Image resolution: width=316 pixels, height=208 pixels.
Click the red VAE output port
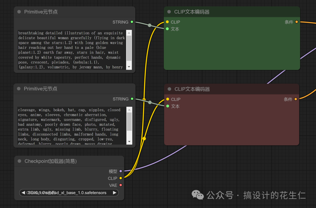(x=121, y=185)
